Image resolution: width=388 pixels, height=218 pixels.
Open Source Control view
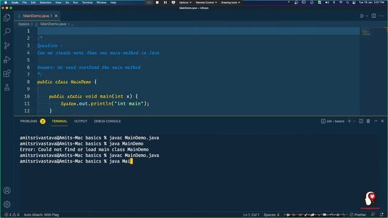[x=7, y=45]
